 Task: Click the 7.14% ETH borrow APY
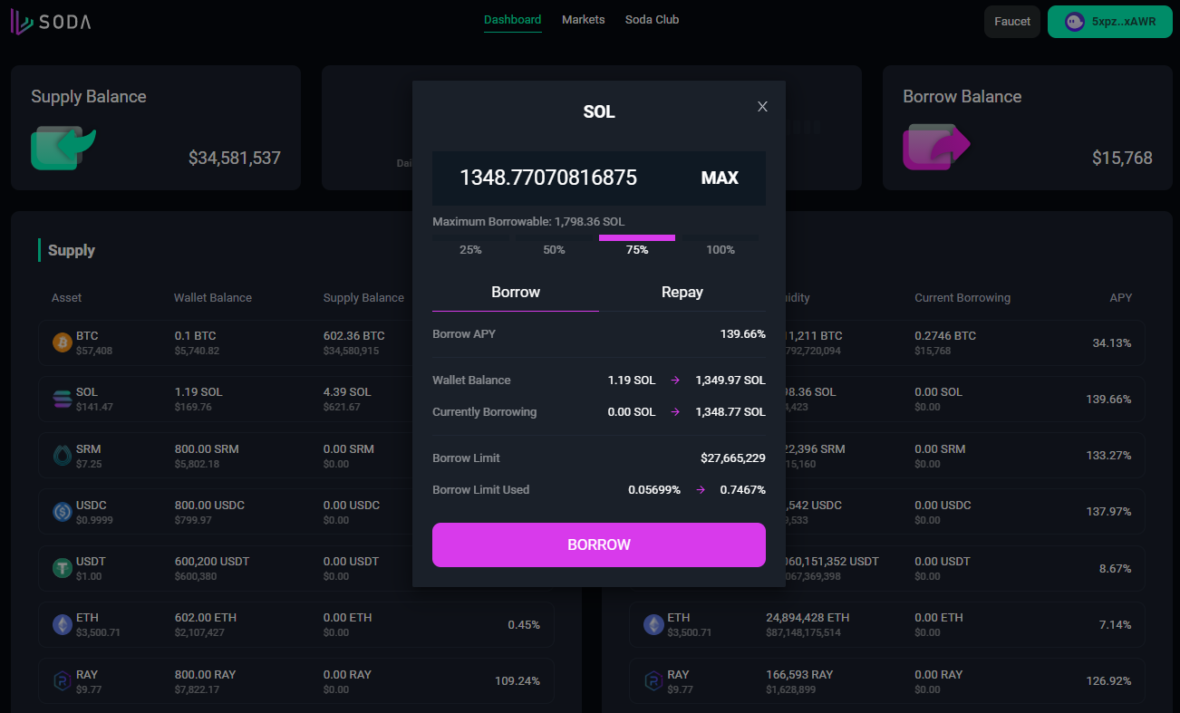point(1115,624)
